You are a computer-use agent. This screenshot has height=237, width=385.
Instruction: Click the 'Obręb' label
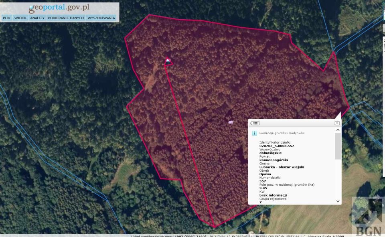click(x=264, y=170)
